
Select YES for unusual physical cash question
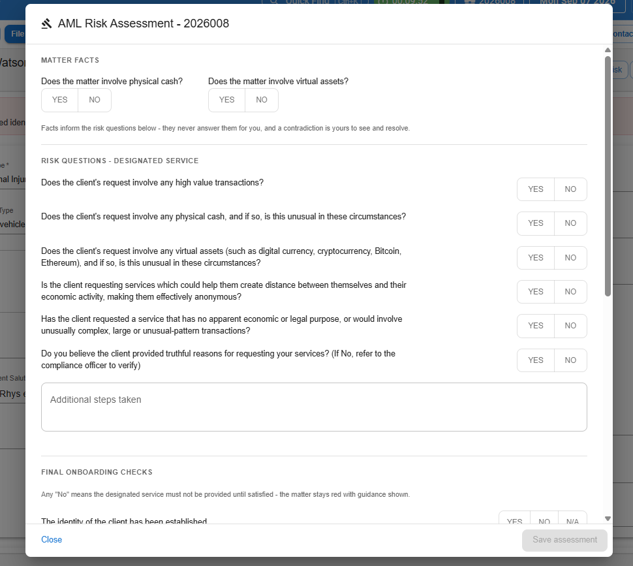tap(536, 223)
